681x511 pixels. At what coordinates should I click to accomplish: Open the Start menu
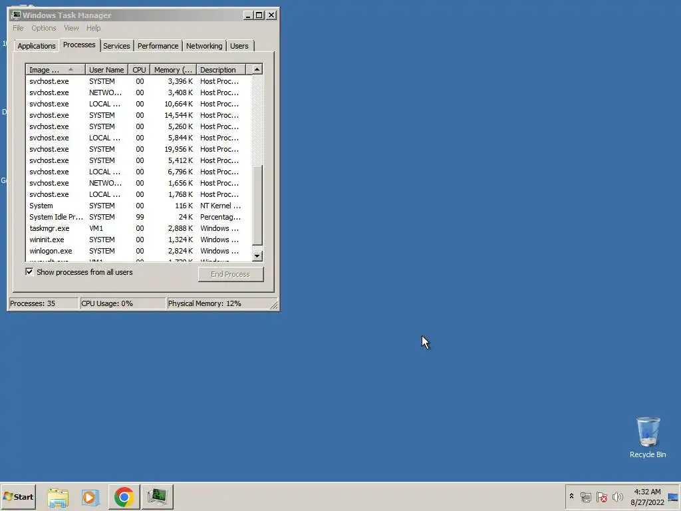pos(18,496)
